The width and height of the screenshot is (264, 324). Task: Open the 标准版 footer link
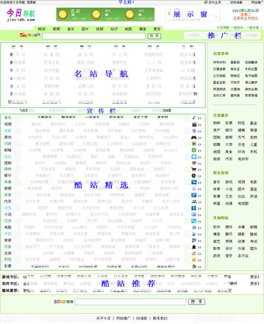(142, 318)
